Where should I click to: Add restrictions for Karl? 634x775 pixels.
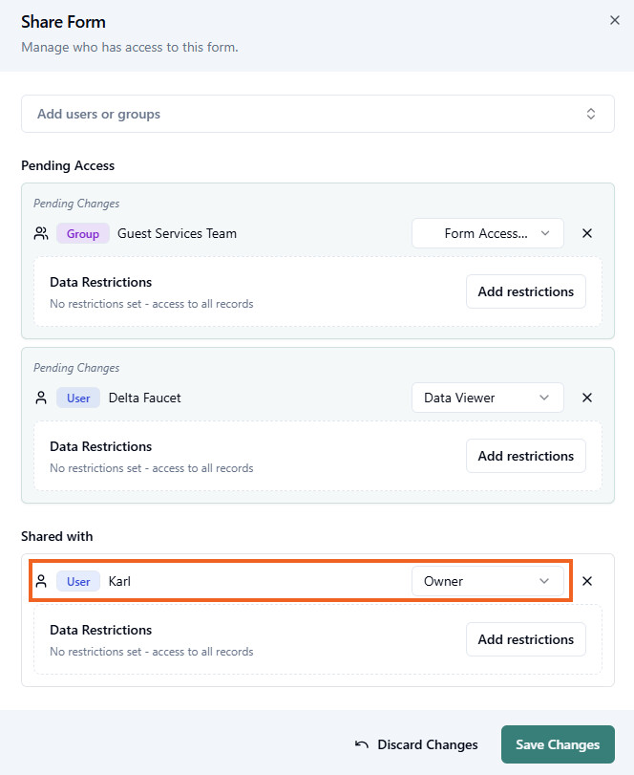525,639
